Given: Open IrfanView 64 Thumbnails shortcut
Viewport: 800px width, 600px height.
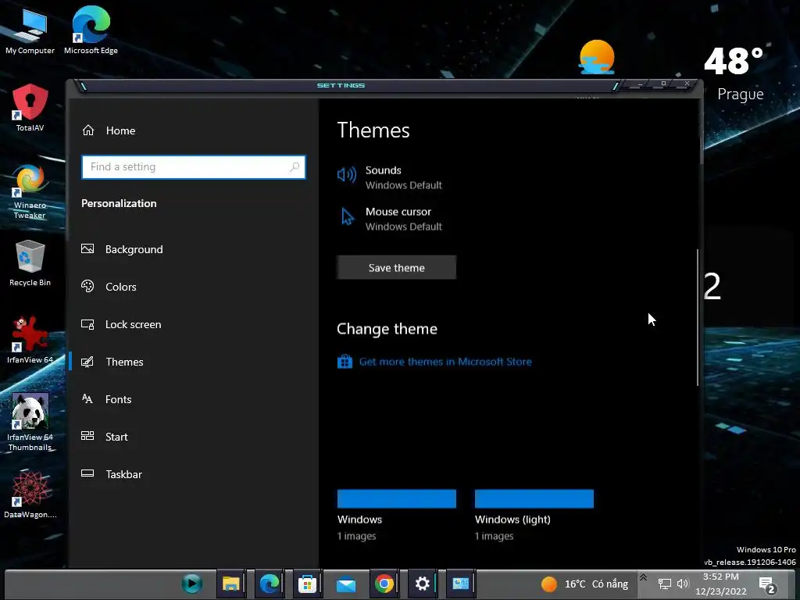Looking at the screenshot, I should [30, 423].
